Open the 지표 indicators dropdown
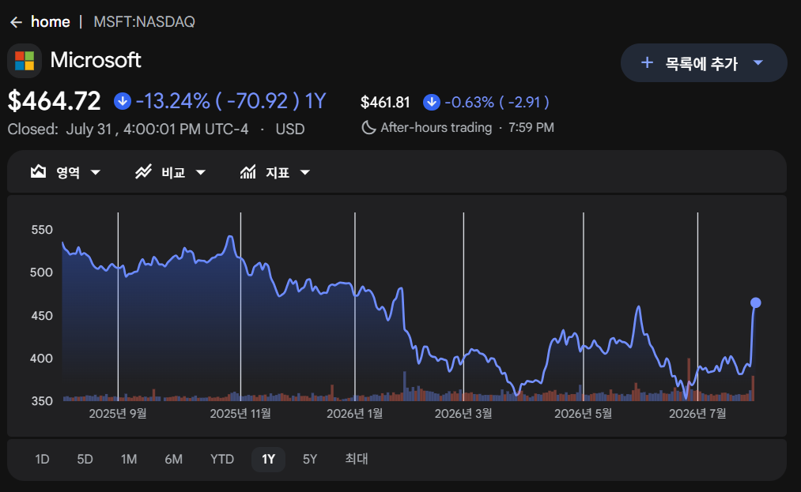The width and height of the screenshot is (801, 492). [305, 172]
